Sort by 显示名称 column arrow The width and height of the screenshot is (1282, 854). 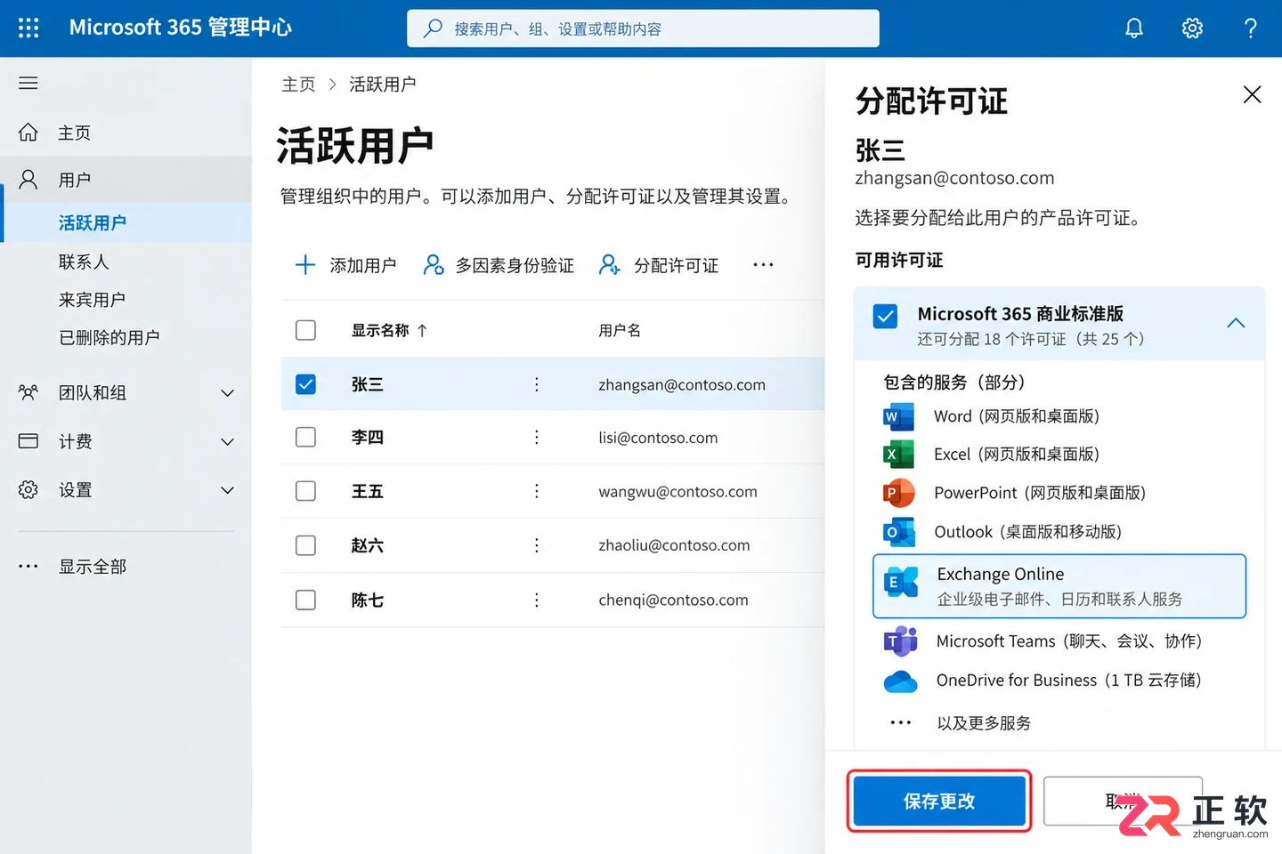pyautogui.click(x=422, y=331)
